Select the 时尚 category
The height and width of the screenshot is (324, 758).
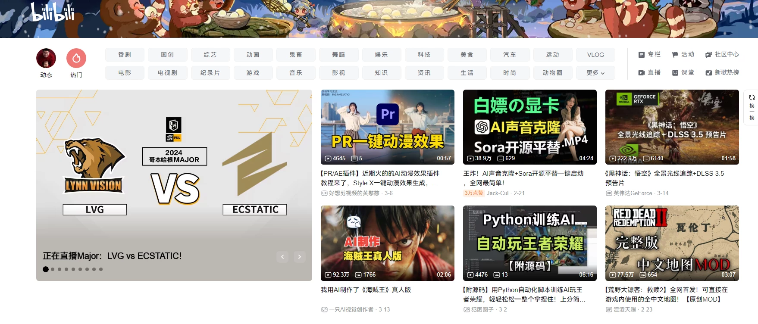click(x=510, y=73)
